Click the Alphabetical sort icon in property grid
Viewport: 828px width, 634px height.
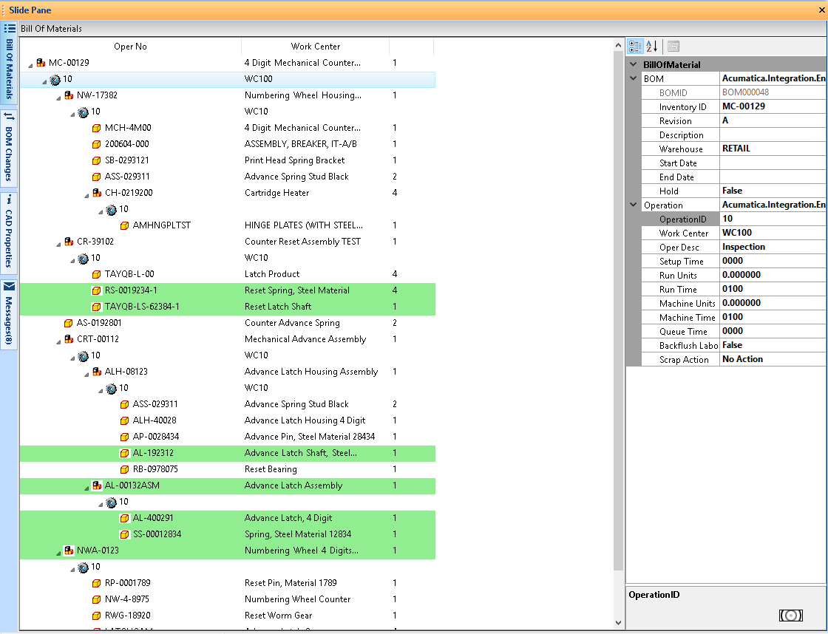652,47
